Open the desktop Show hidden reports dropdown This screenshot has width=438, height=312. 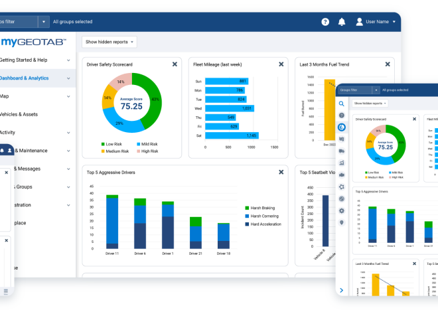[110, 42]
